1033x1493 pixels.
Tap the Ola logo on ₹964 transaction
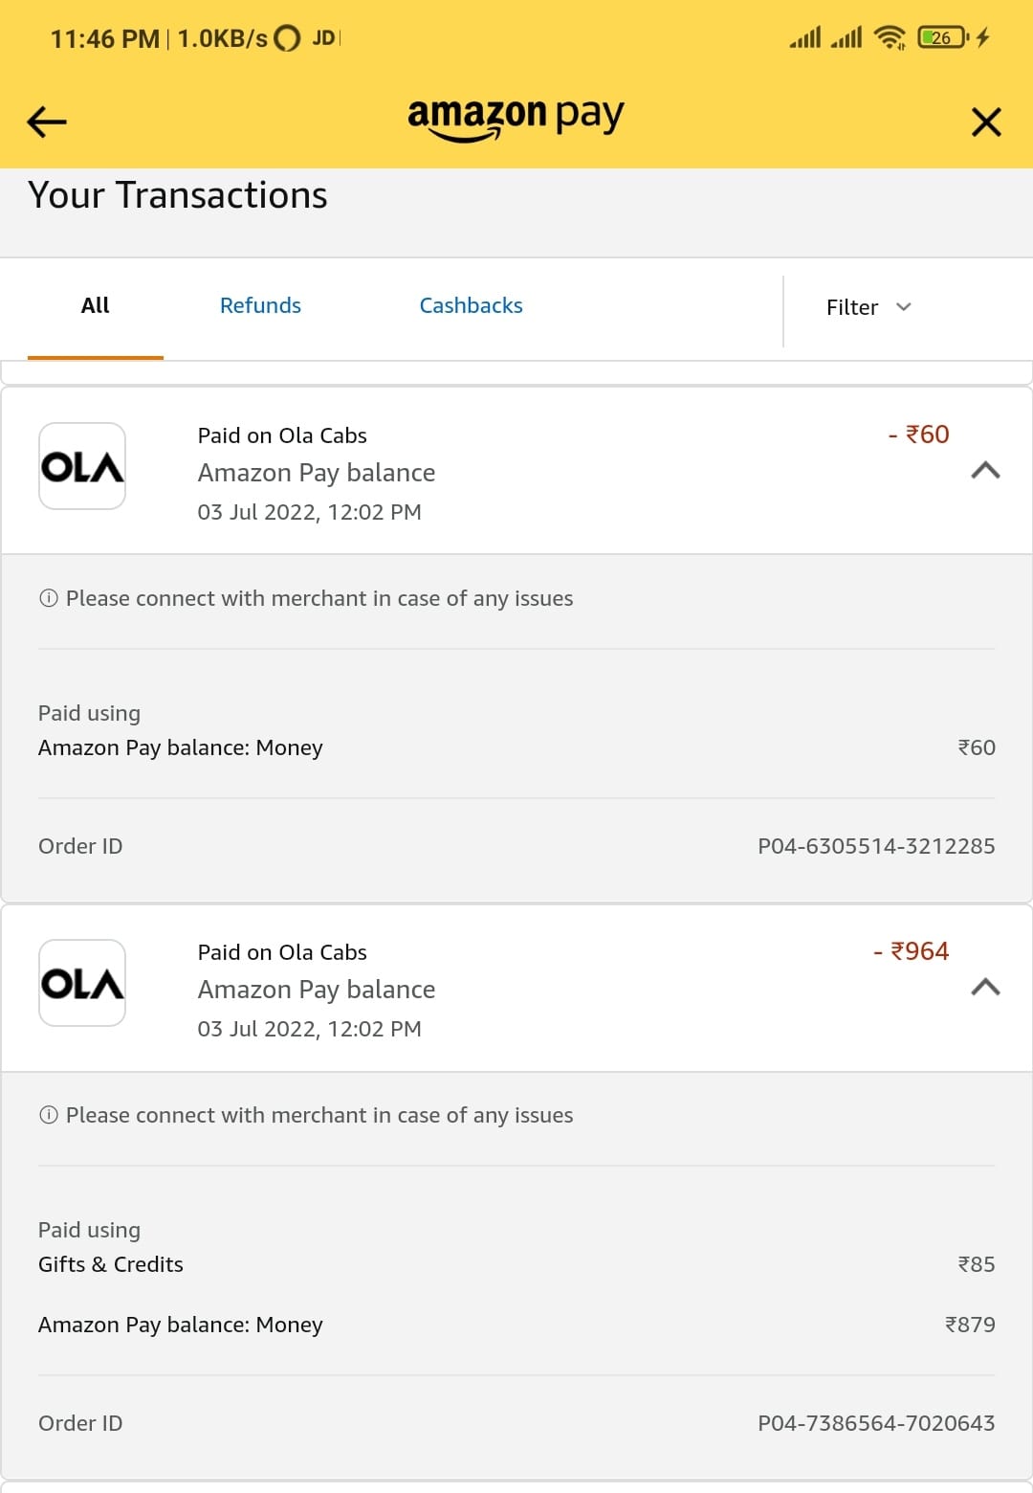(82, 984)
